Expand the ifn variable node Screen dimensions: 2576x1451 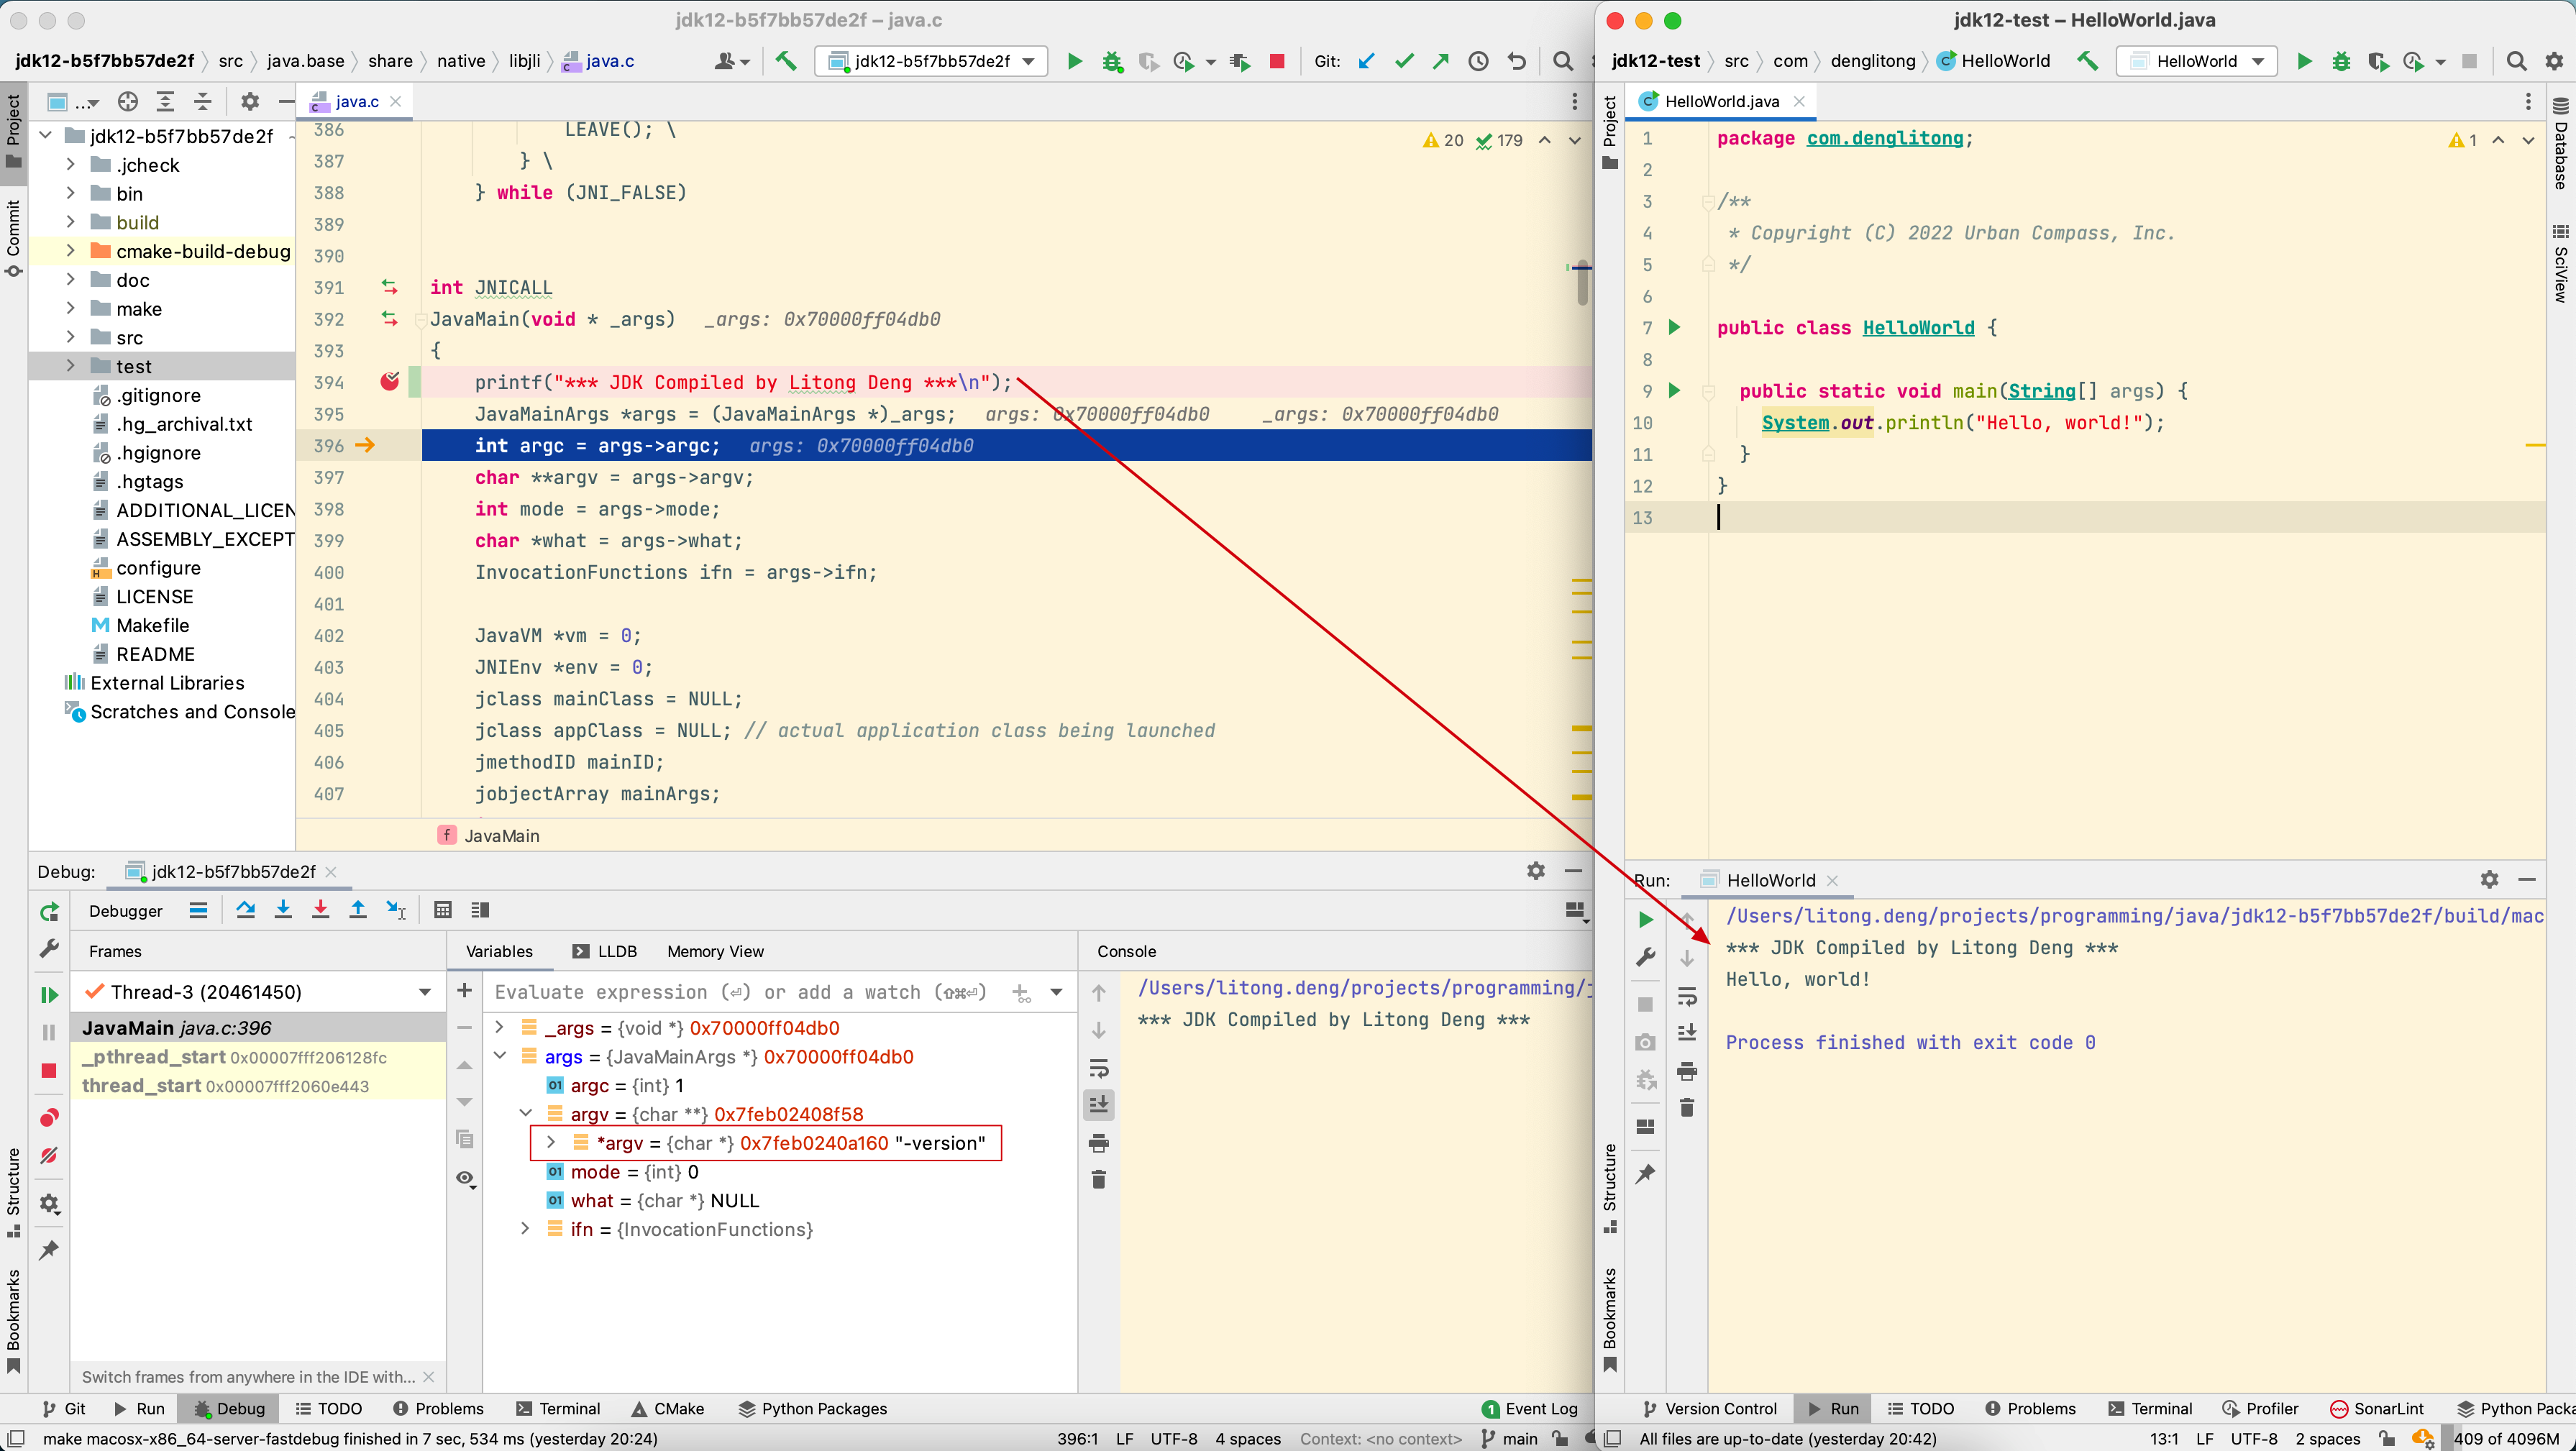coord(526,1229)
